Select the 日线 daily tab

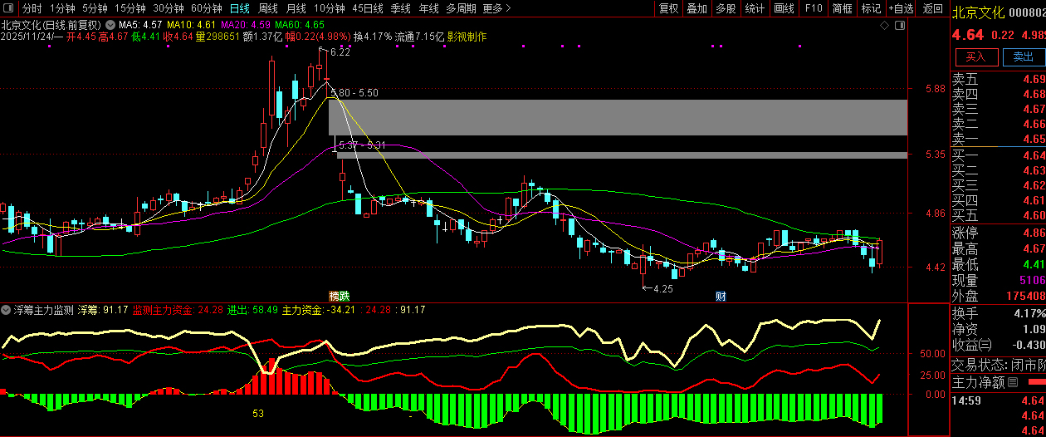240,8
